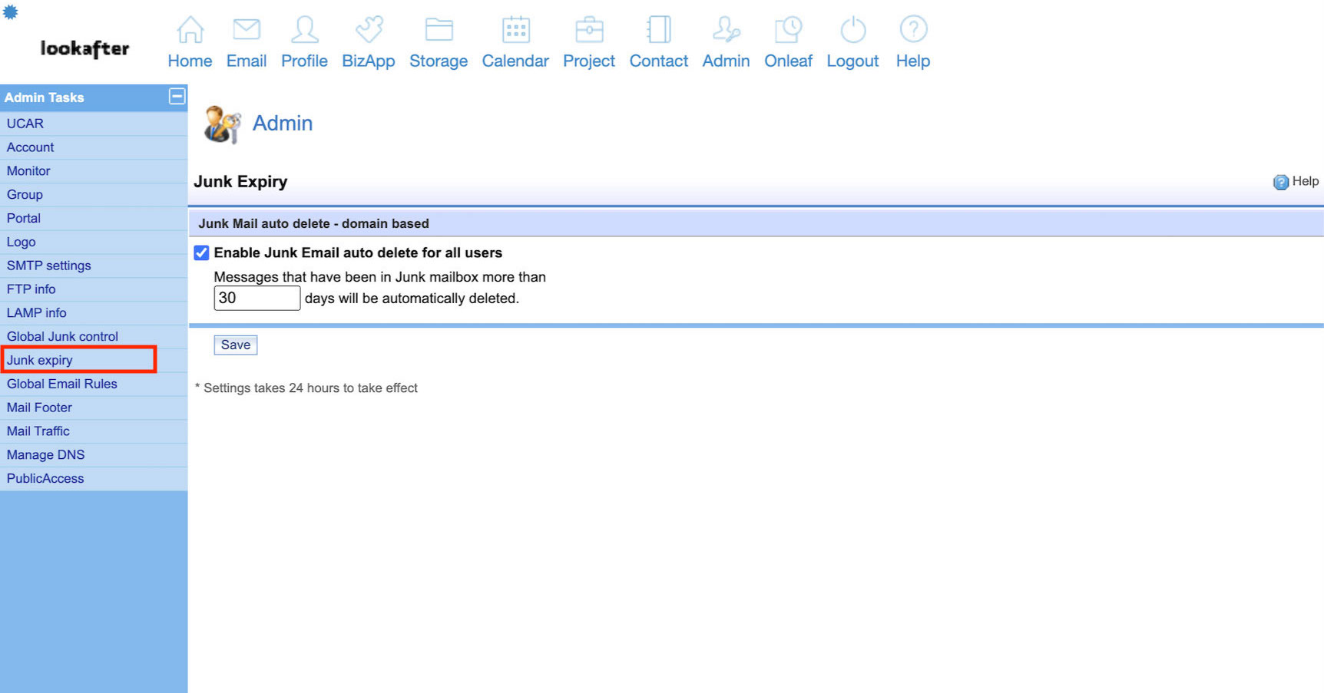Open the Project briefcase icon
Viewport: 1324px width, 693px height.
[589, 30]
